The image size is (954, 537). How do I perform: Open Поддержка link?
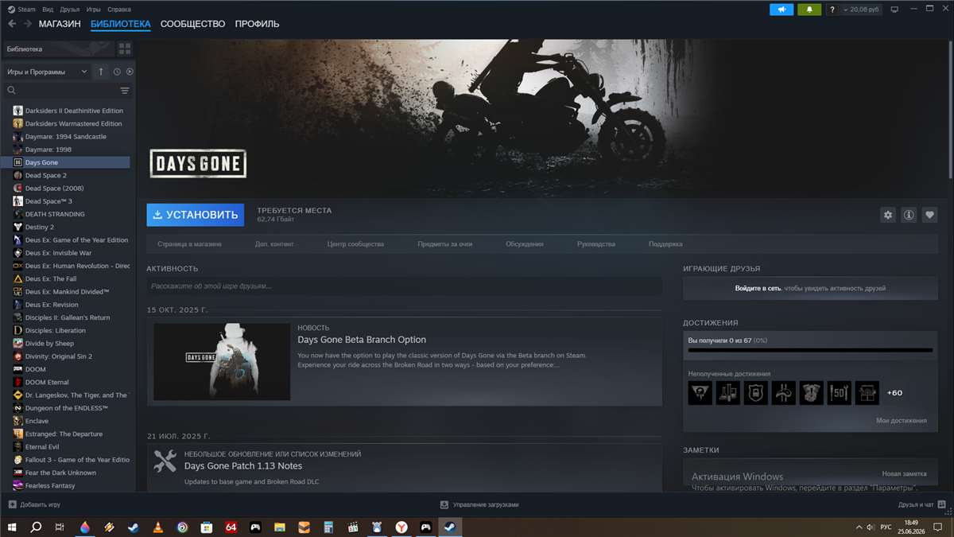pyautogui.click(x=665, y=244)
